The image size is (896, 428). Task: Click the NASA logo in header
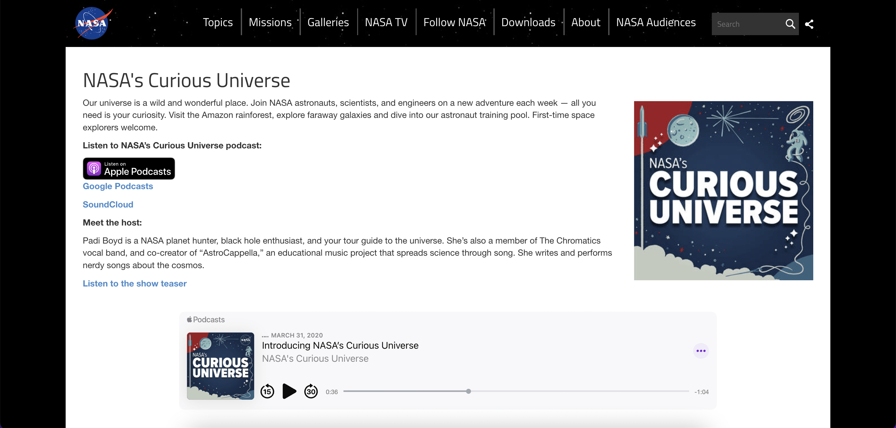click(x=92, y=23)
